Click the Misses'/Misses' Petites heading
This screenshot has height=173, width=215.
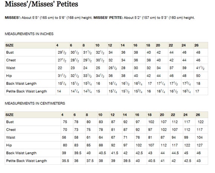coord(41,4)
